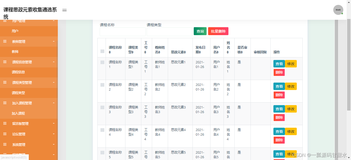
Task: Check the checkbox for 课程名称1 row
Action: coord(102,62)
